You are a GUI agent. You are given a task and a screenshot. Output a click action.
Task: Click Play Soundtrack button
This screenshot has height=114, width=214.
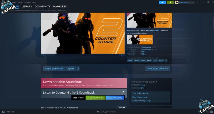coord(95,98)
